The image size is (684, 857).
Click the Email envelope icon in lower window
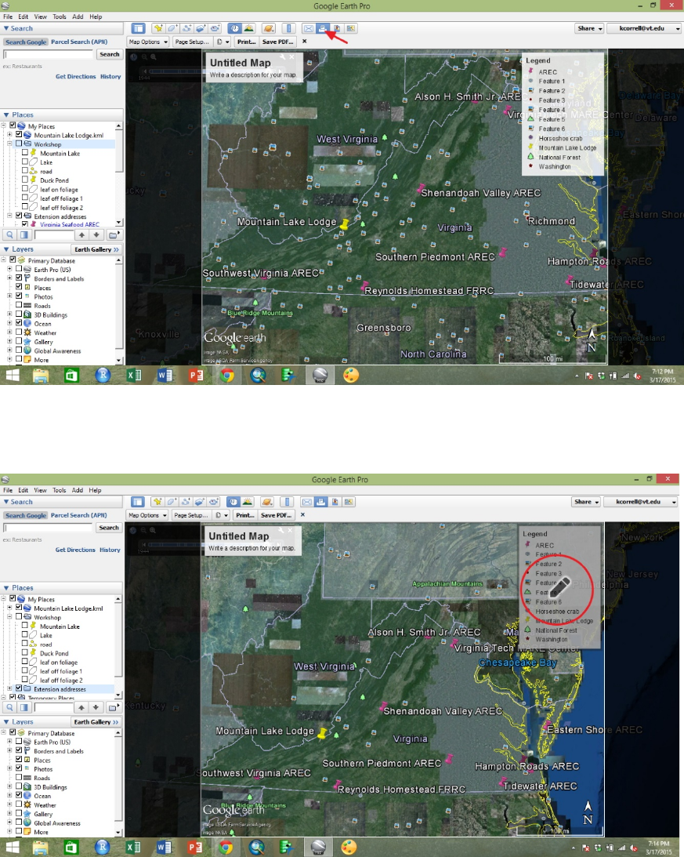307,502
